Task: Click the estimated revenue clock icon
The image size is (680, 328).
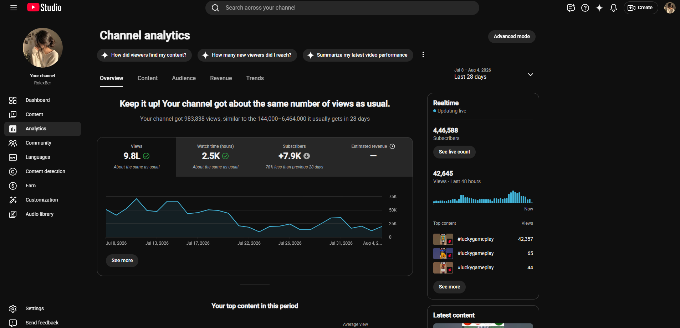Action: coord(392,146)
